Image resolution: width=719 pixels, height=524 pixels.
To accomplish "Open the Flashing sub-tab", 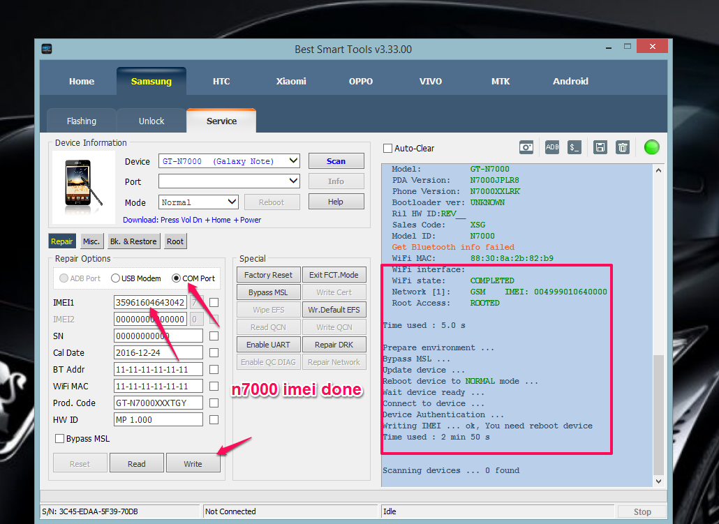I will (x=82, y=121).
